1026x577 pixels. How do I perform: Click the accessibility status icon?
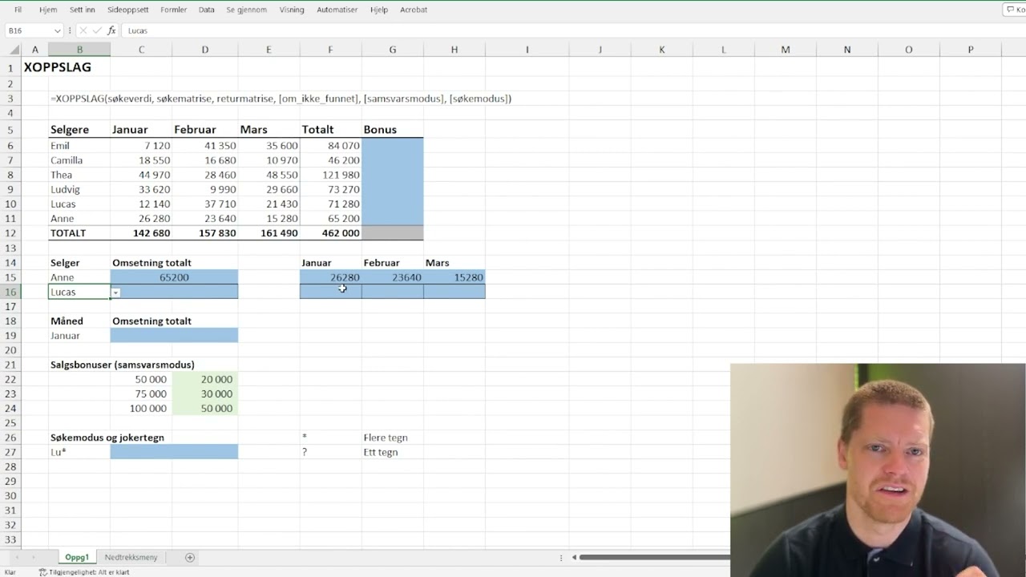click(x=43, y=572)
